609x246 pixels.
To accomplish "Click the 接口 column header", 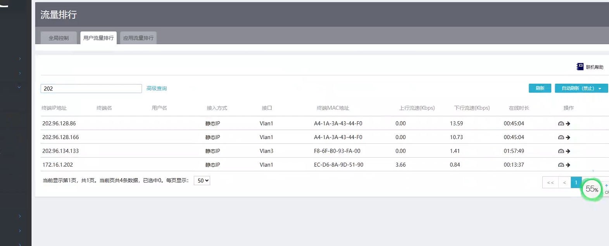I will tap(267, 108).
